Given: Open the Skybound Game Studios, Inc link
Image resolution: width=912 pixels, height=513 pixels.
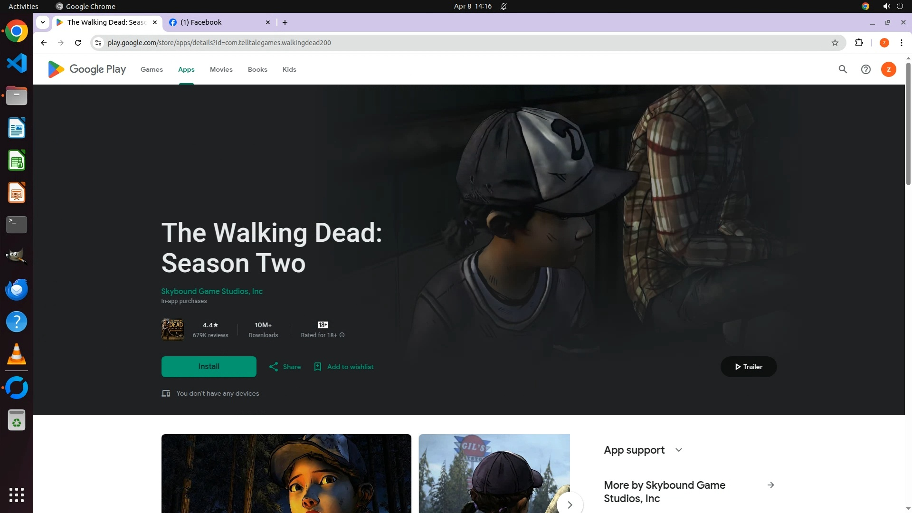Looking at the screenshot, I should (x=212, y=291).
